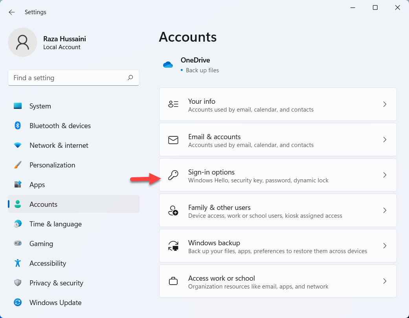This screenshot has height=318, width=409.
Task: Open the Apps settings category
Action: (37, 185)
